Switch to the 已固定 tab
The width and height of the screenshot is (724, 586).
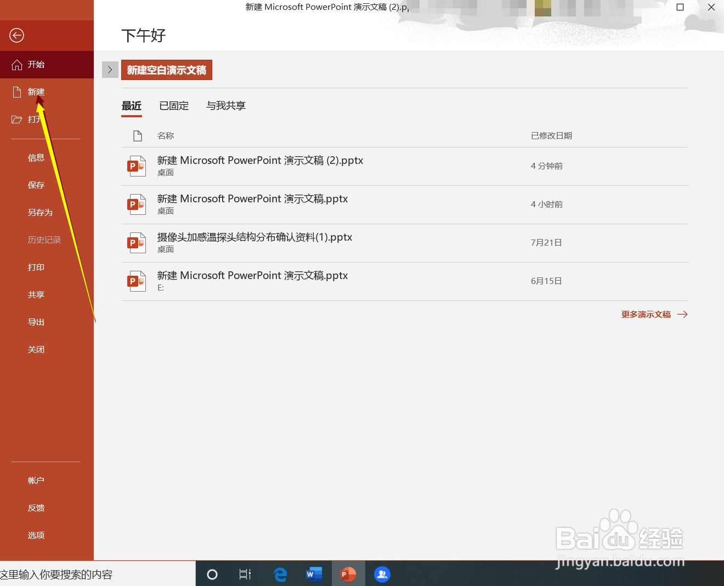pos(174,106)
